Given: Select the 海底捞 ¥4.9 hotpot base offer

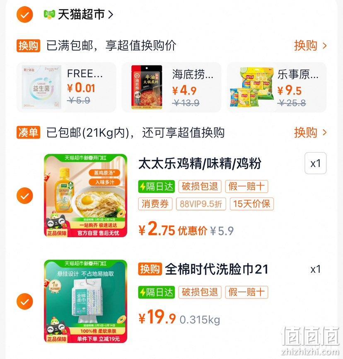Looking at the screenshot, I should (171, 87).
